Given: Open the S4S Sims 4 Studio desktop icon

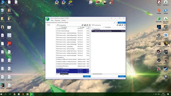Looking at the screenshot, I should click(166, 11).
